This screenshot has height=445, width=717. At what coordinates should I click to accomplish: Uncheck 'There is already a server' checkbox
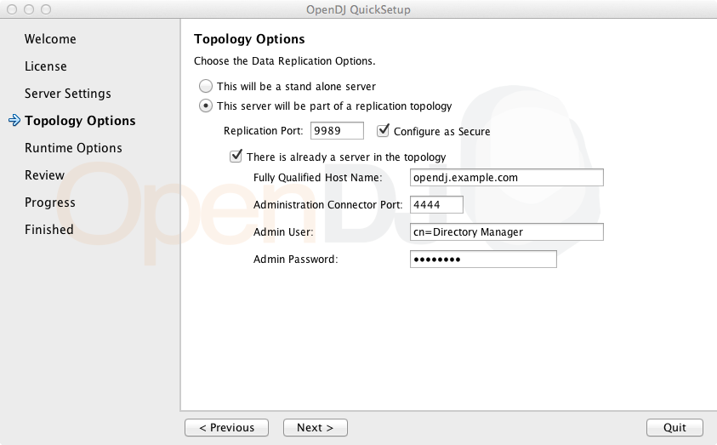[236, 157]
